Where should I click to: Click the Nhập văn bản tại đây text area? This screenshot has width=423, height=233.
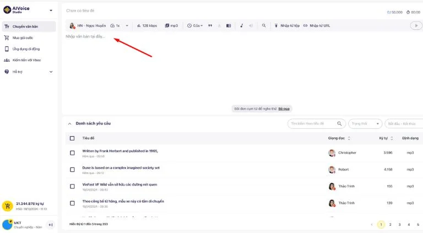tap(85, 36)
